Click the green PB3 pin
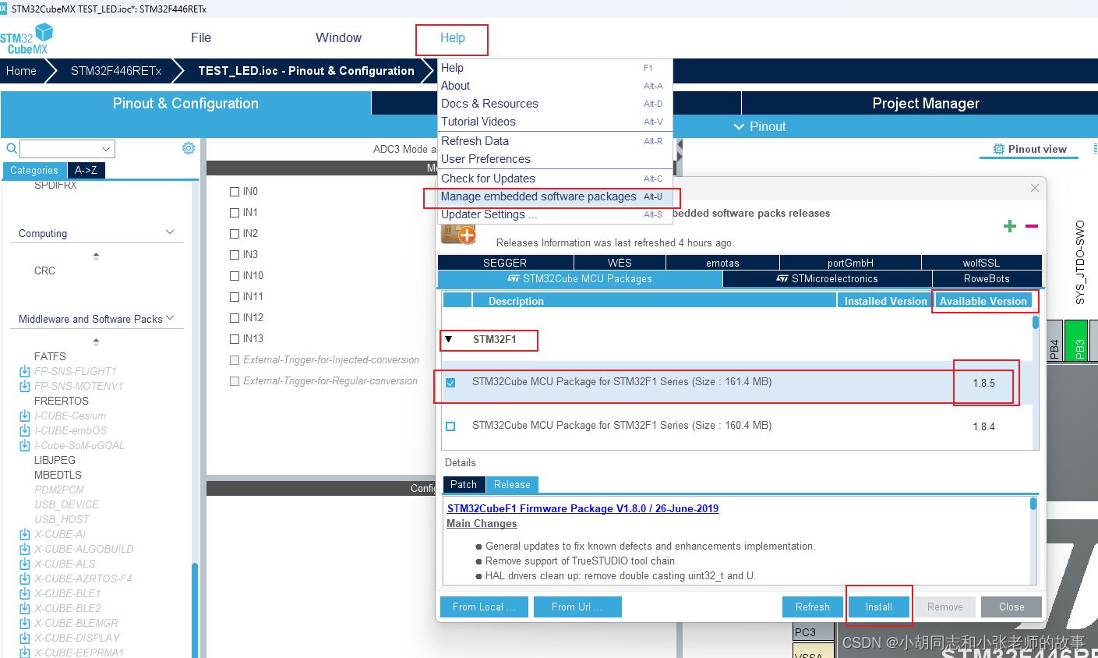Screen dimensions: 1098x658 pyautogui.click(x=1076, y=341)
